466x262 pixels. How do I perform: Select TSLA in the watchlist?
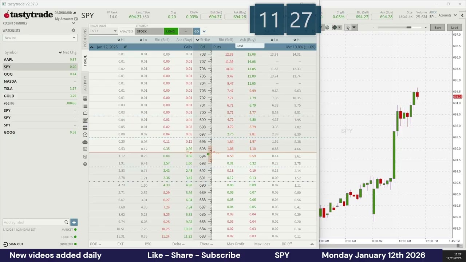coord(40,89)
